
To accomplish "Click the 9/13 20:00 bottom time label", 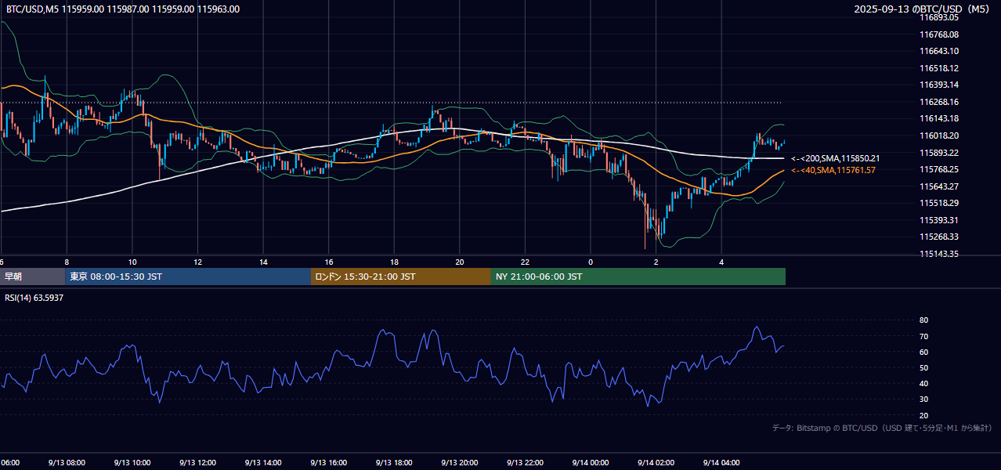I will (x=460, y=463).
